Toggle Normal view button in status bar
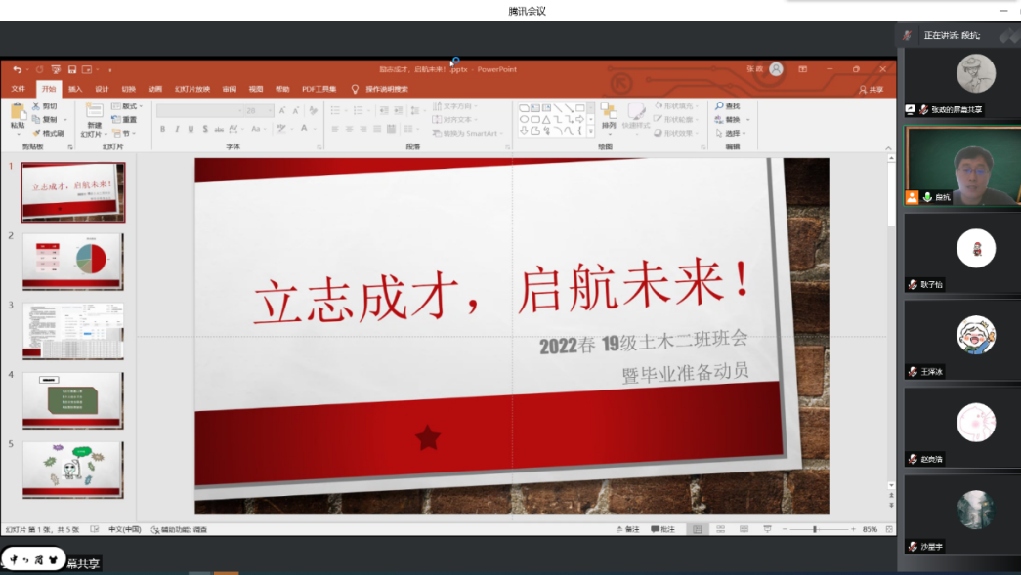This screenshot has width=1021, height=575. (696, 529)
